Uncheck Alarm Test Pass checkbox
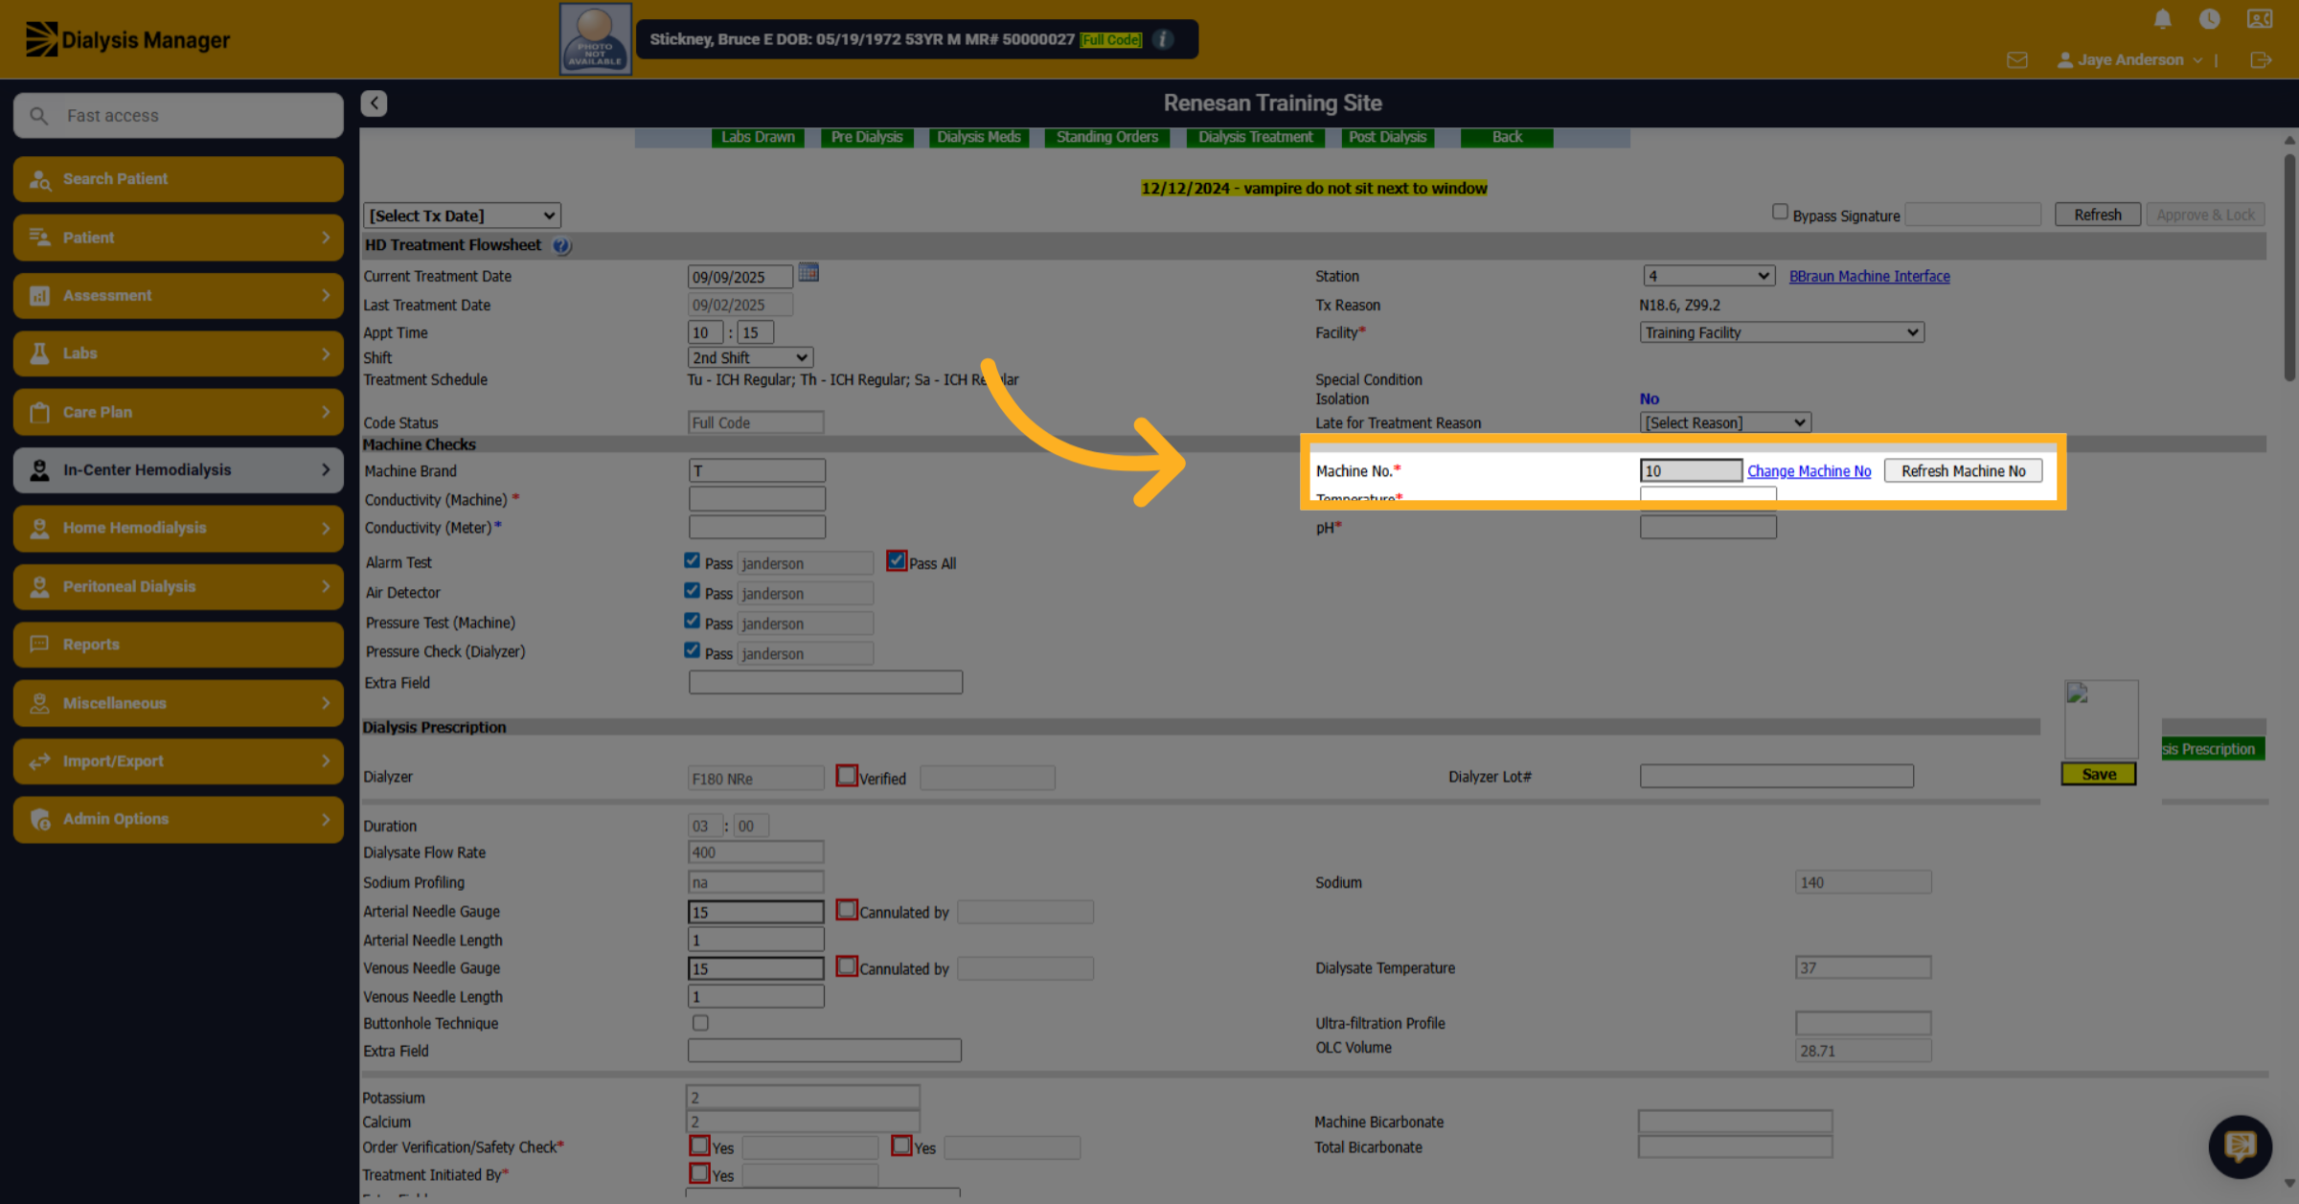Viewport: 2299px width, 1204px height. (692, 560)
